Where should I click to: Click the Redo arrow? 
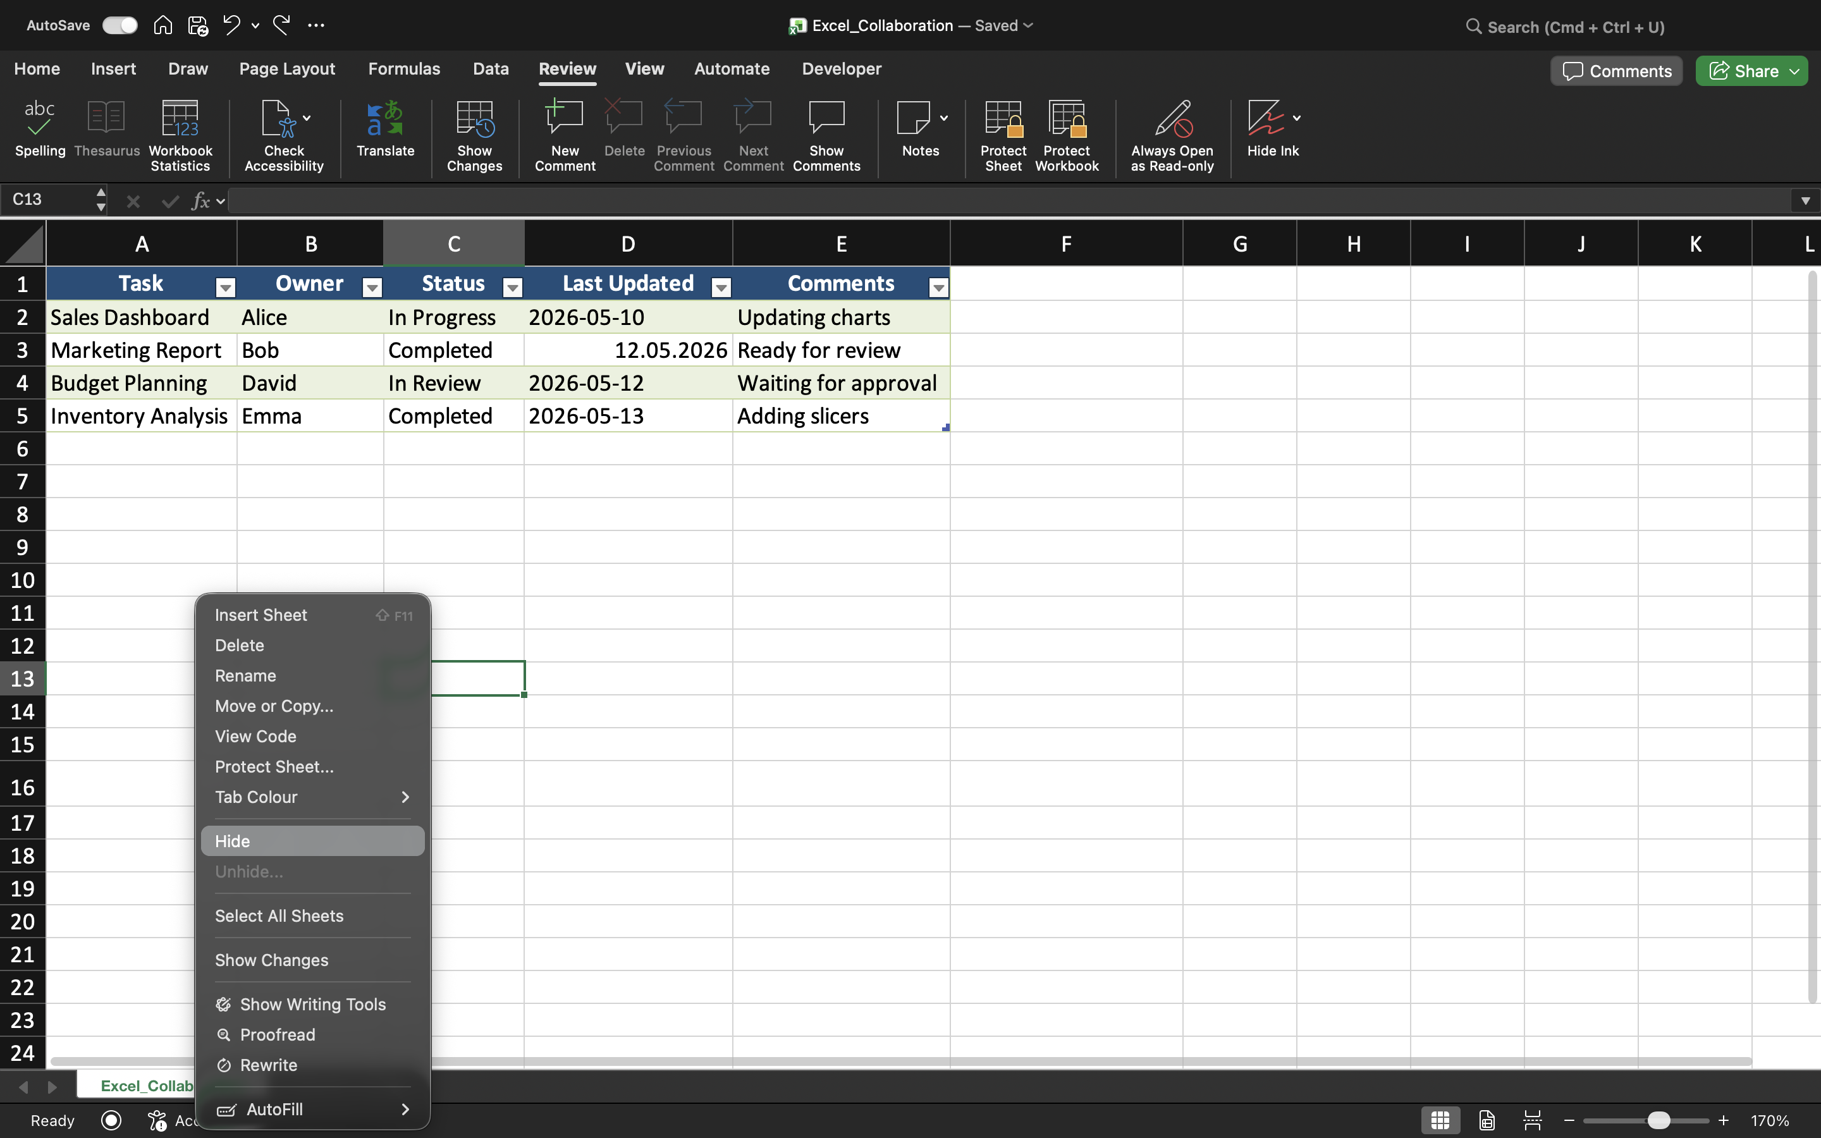point(281,25)
